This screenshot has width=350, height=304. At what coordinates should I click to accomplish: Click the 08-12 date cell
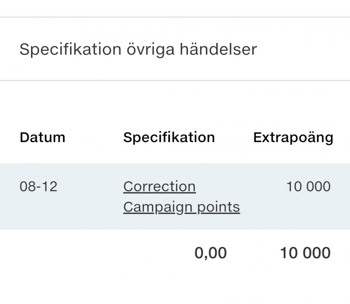39,187
